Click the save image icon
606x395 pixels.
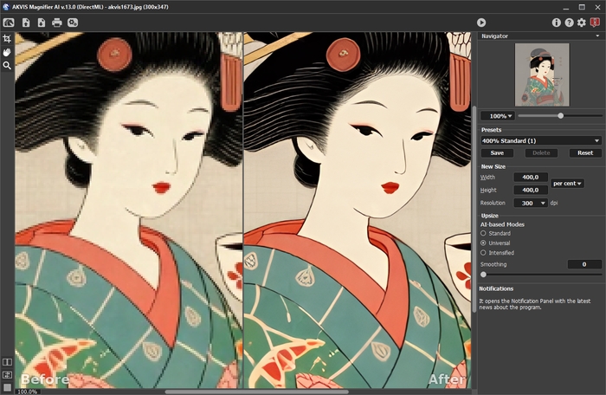pyautogui.click(x=42, y=23)
